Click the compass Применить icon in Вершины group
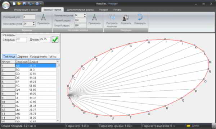The image size is (216, 129). 44,18
